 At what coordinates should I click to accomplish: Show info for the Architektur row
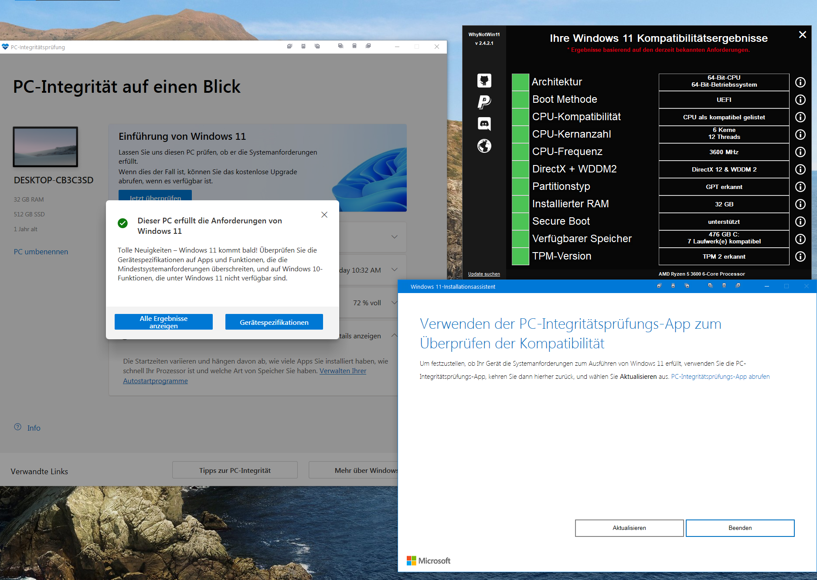[x=800, y=82]
